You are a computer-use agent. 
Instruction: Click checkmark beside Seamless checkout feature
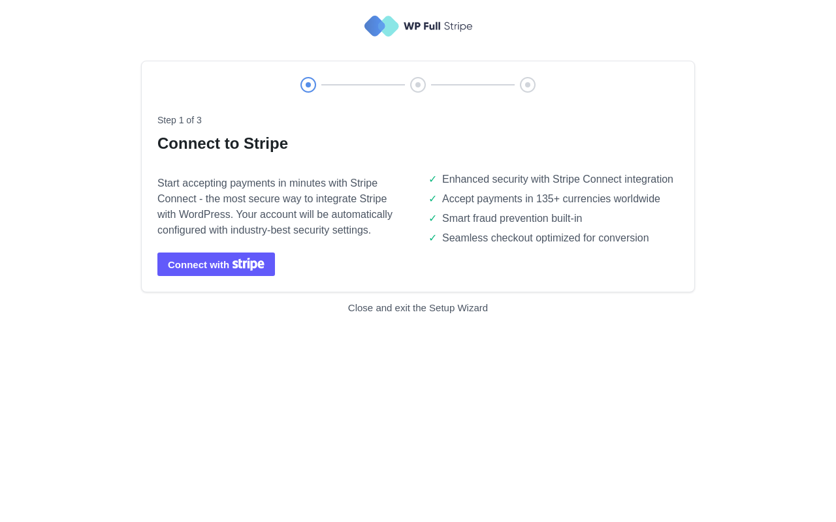(x=432, y=238)
